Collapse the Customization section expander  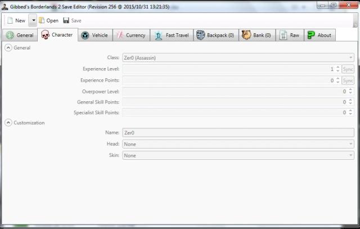coord(8,122)
